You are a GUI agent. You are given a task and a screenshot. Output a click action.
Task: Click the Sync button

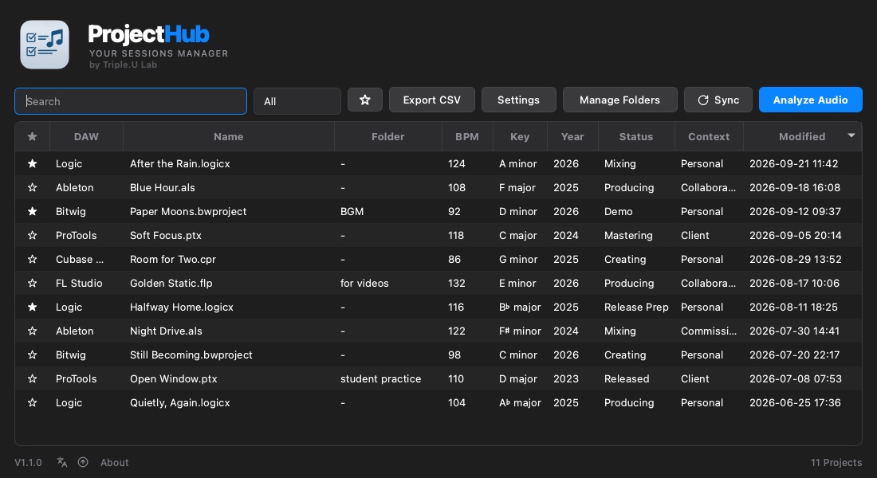[718, 100]
